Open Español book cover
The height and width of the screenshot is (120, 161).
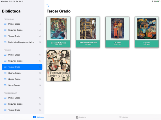(x=147, y=32)
